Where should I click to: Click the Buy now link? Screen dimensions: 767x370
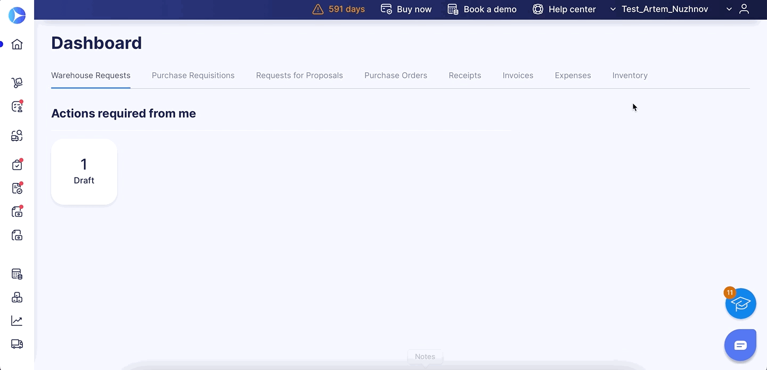[x=406, y=9]
